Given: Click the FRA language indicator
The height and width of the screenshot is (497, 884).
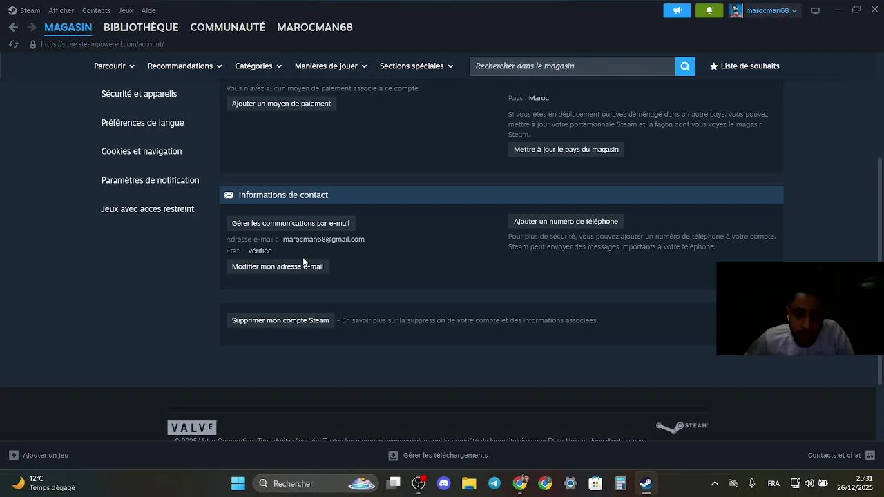Looking at the screenshot, I should tap(773, 483).
